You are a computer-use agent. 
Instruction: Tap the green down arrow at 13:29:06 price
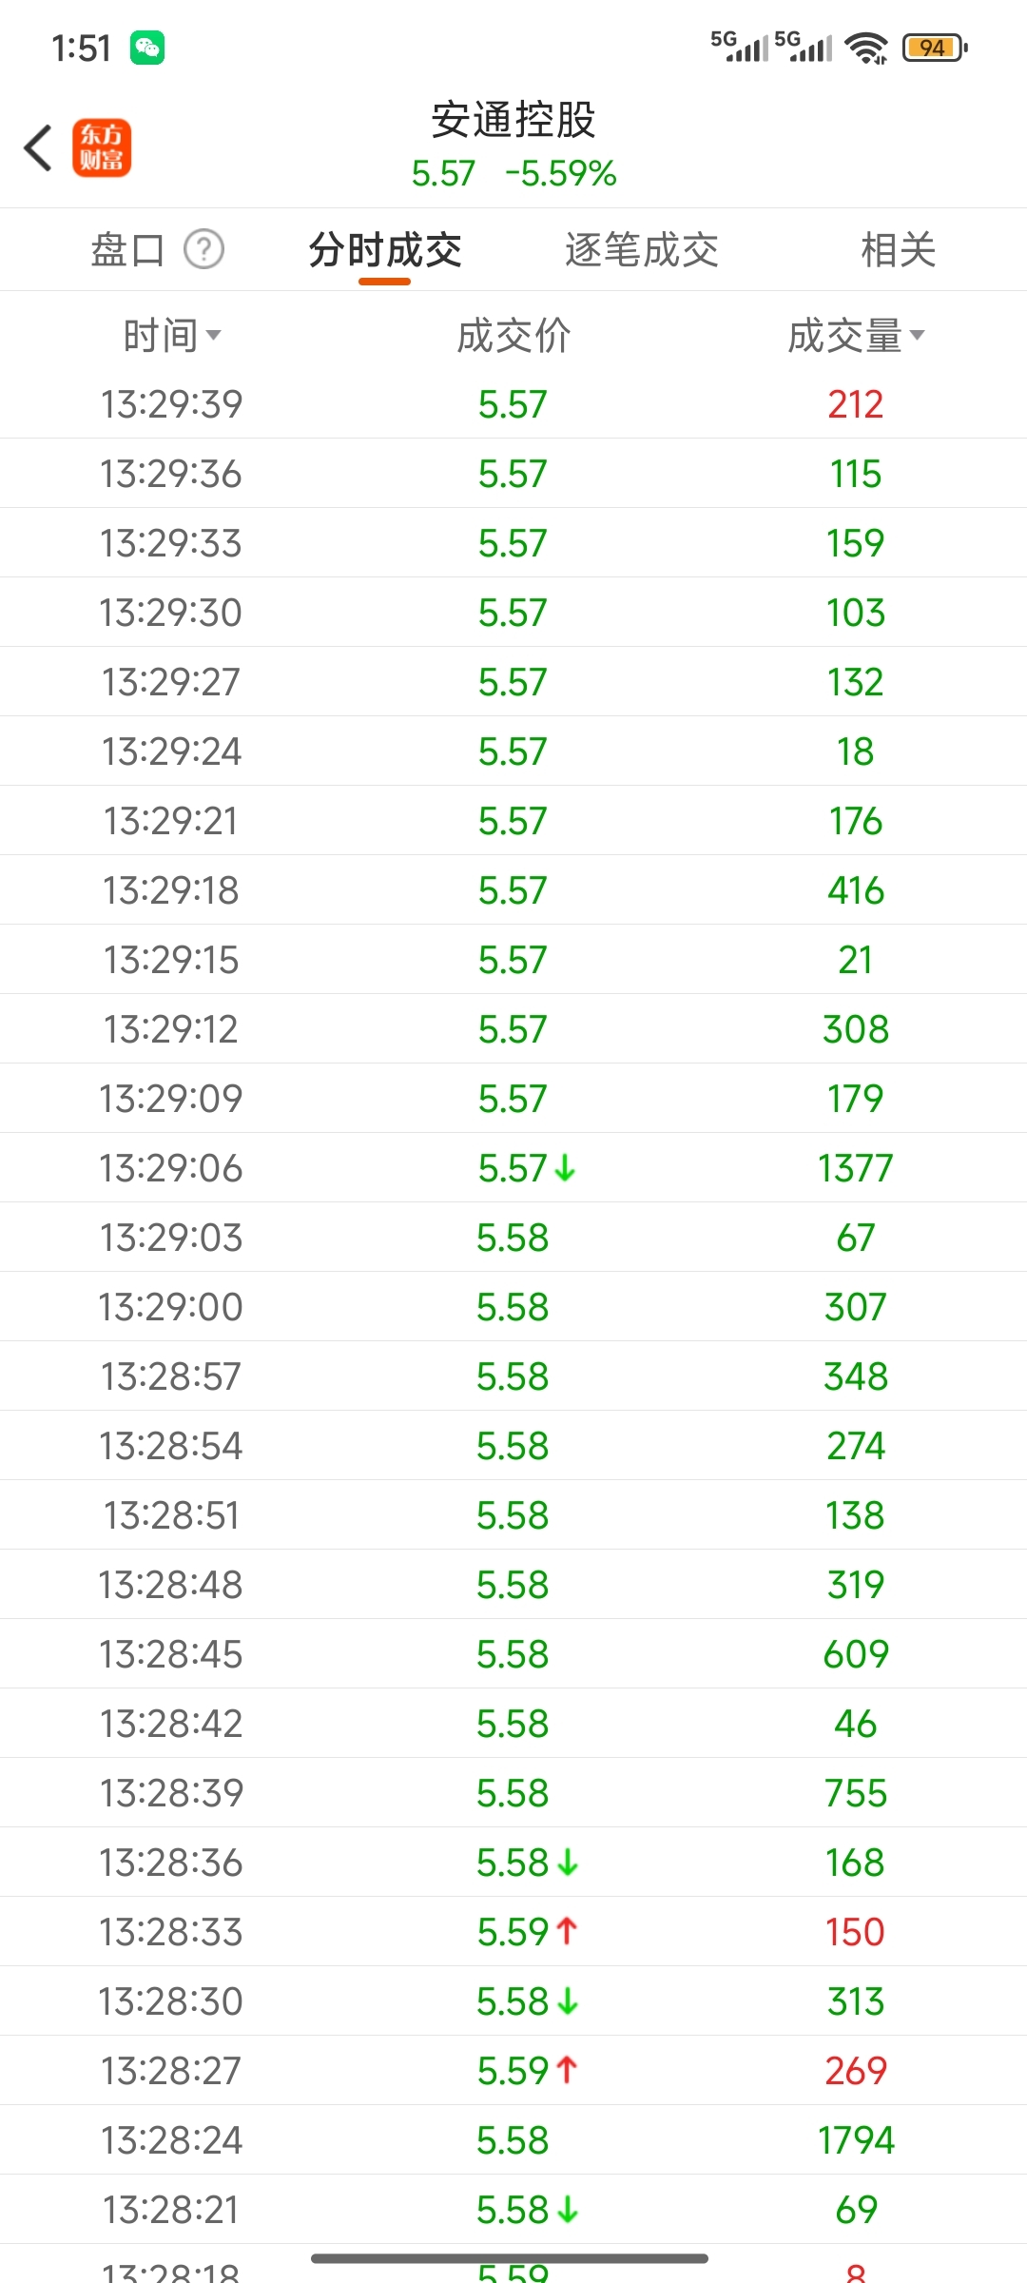click(565, 1168)
